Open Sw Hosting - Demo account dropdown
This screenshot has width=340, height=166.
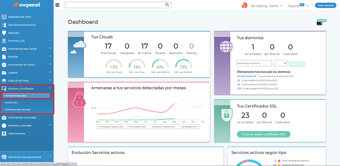coord(266,6)
